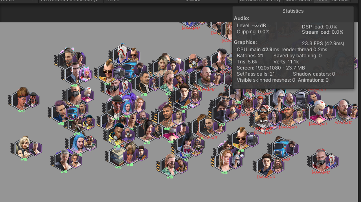Click the orange pompadour hair character avatar
This screenshot has height=202, width=361.
[22, 97]
